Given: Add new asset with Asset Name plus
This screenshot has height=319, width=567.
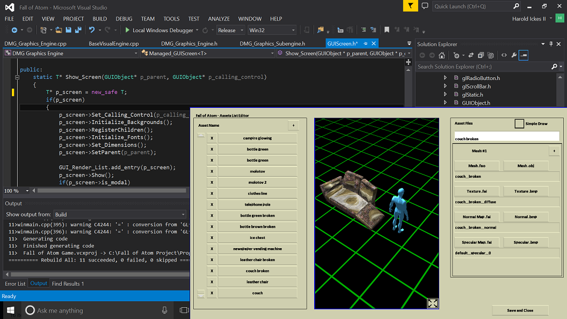Looking at the screenshot, I should tap(293, 126).
